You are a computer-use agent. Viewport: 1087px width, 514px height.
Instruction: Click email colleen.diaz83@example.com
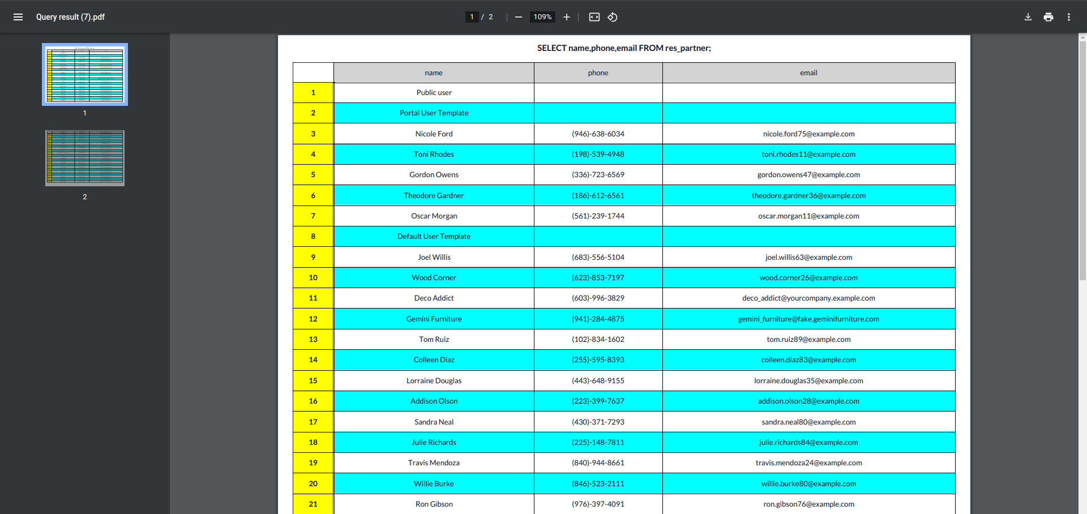[x=808, y=360]
